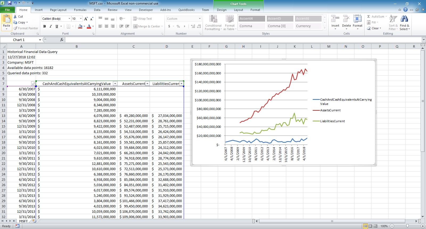Viewport: 426px width, 229px height.
Task: Apply the Comma [0] cell style
Action: pos(280,26)
